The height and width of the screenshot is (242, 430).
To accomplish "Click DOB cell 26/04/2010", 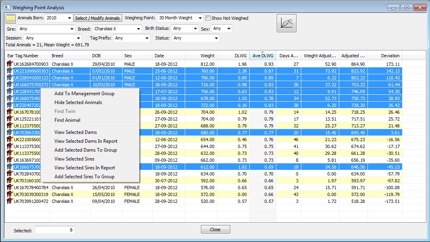I will coord(104,188).
